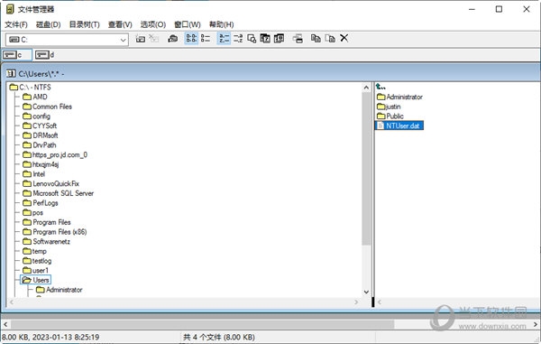Sort files by name a-z
541x344 pixels.
point(224,38)
